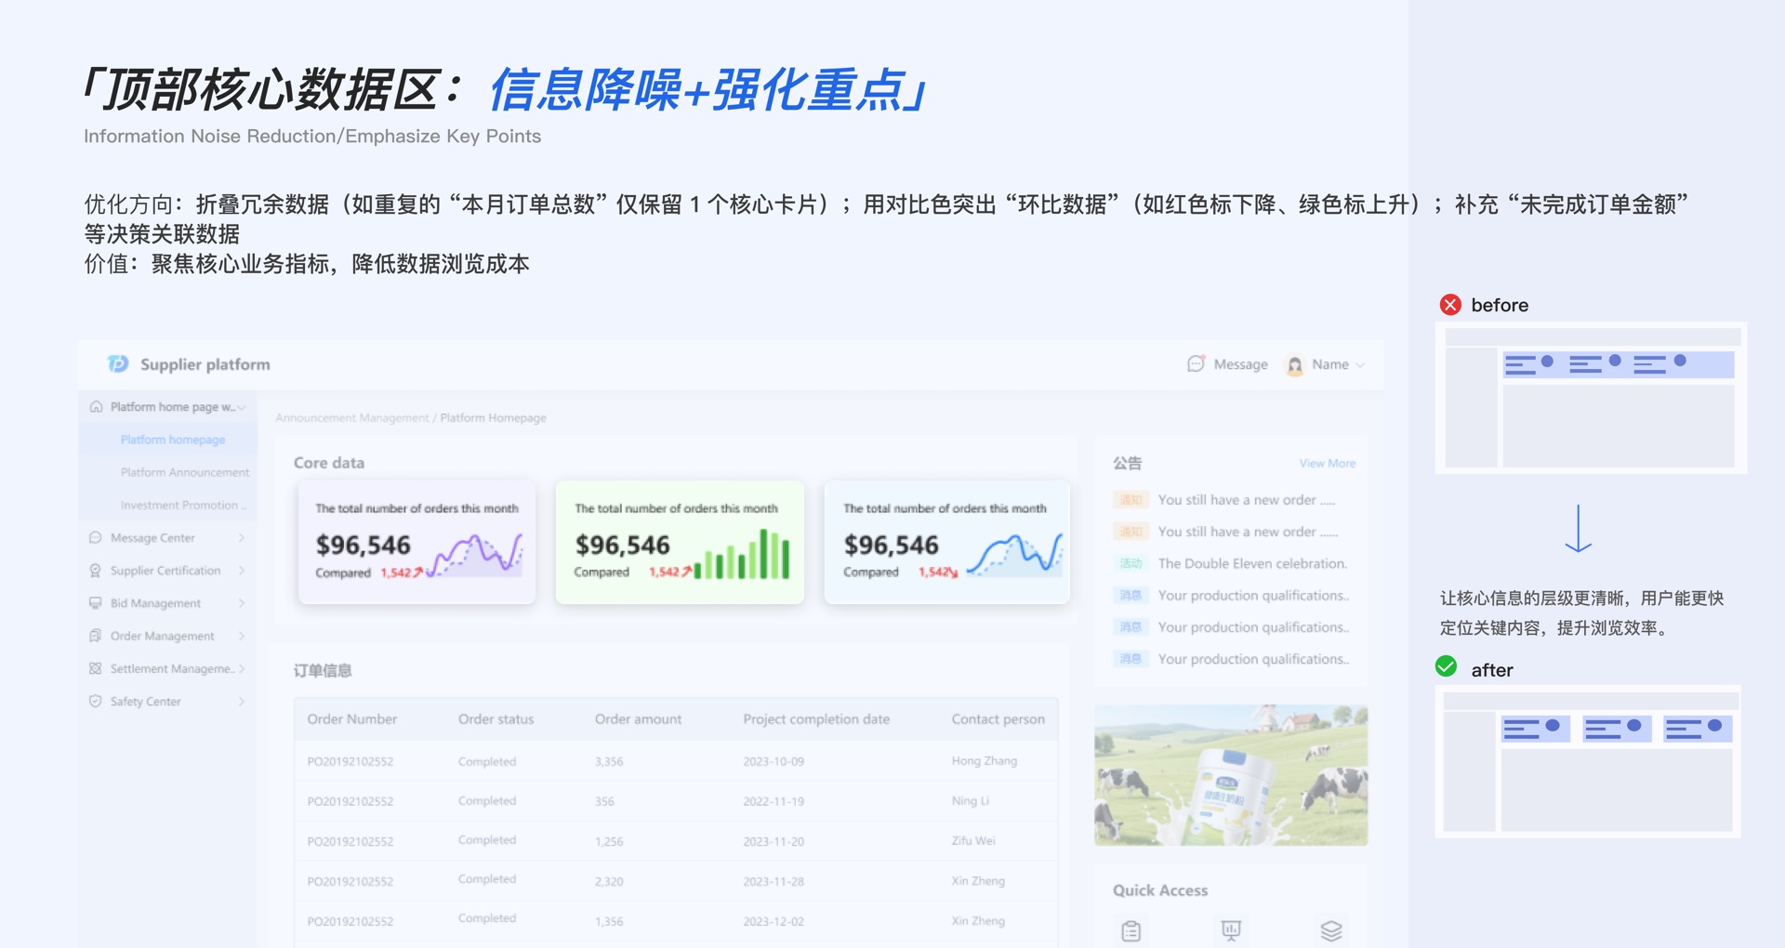Click the Supplier platform logo icon

click(118, 363)
